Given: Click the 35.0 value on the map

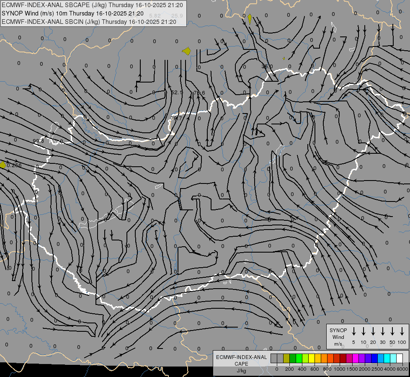Looking at the screenshot, I should 267,67.
